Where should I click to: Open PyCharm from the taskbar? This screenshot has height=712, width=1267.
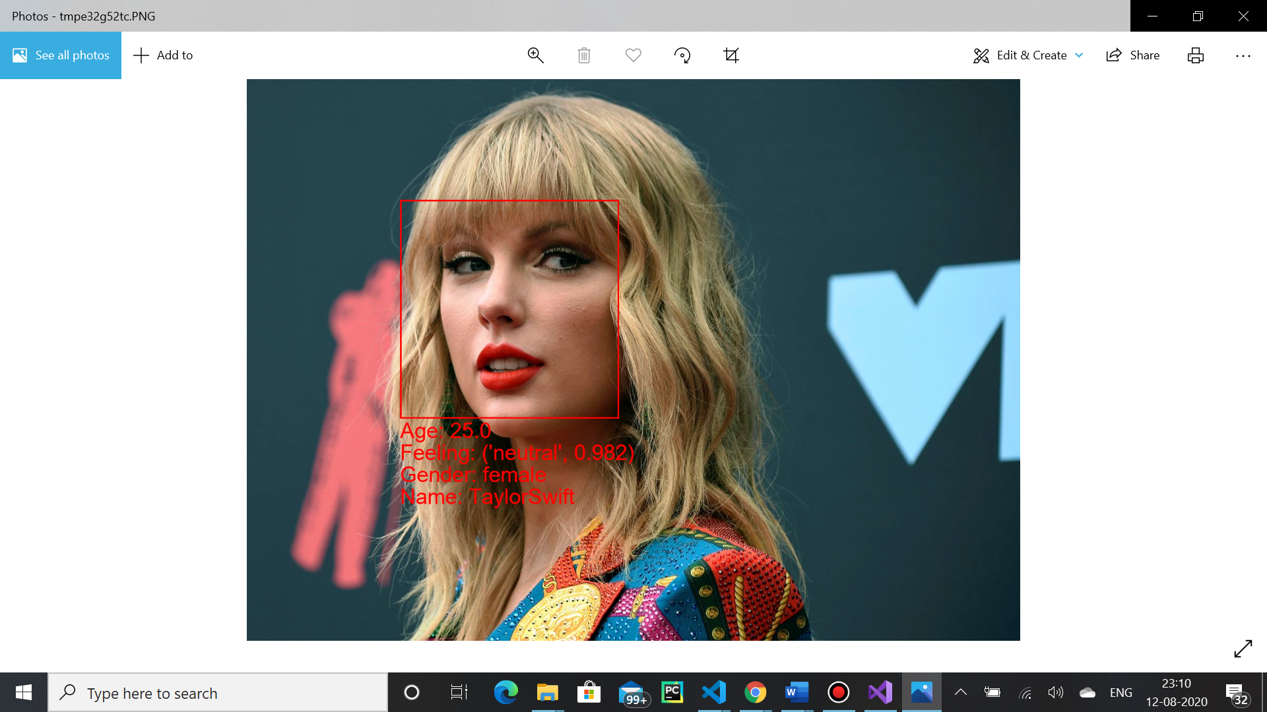click(672, 692)
